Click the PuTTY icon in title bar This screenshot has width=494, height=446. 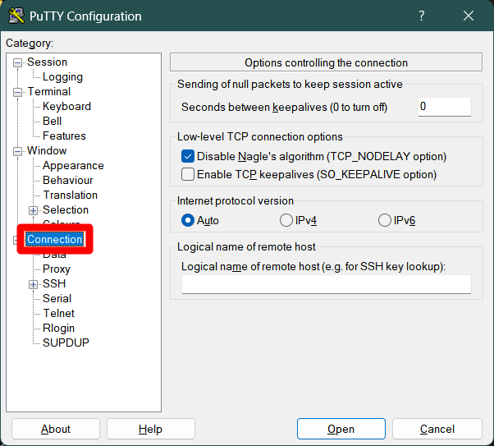(16, 16)
